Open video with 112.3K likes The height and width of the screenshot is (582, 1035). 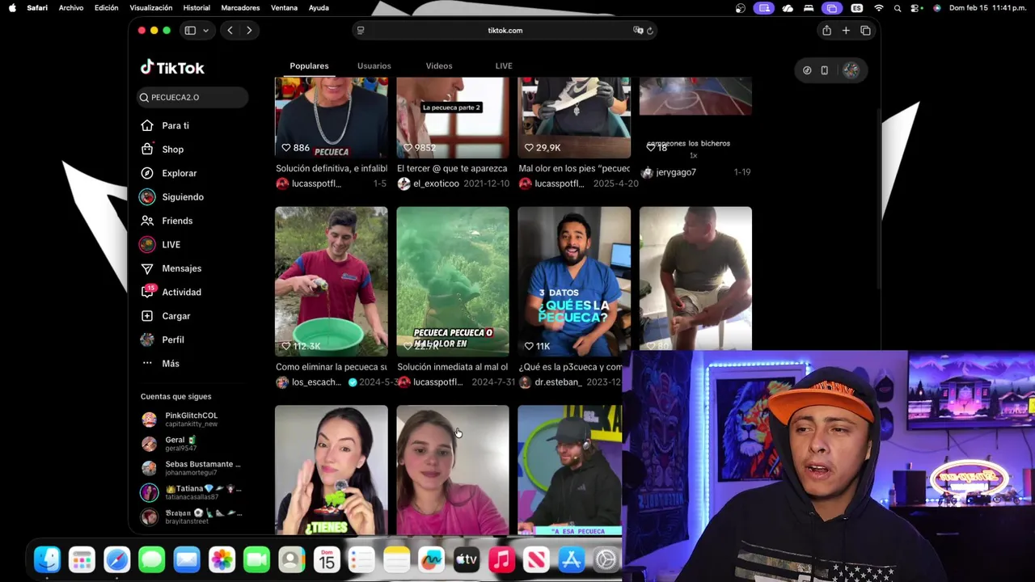[x=332, y=281]
